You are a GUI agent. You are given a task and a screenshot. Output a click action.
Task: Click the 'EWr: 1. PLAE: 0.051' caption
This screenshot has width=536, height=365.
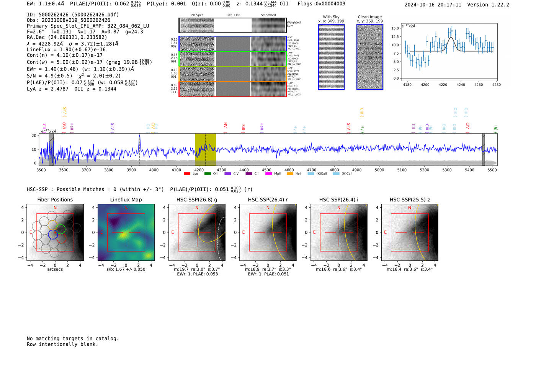click(x=268, y=274)
